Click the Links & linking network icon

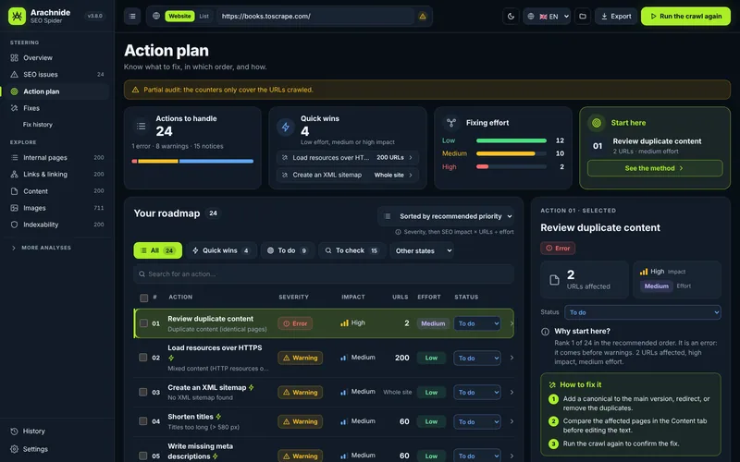[14, 174]
